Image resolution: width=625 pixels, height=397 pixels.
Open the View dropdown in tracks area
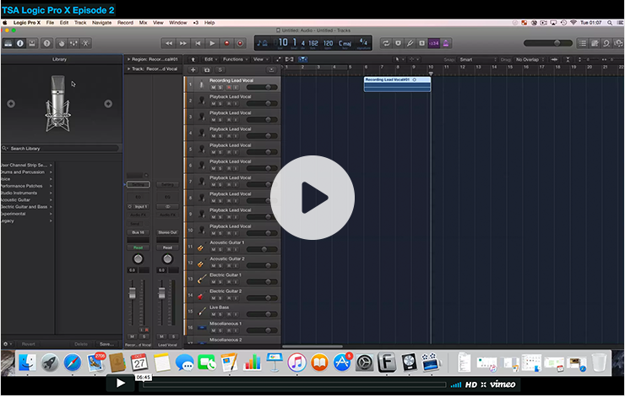[261, 59]
